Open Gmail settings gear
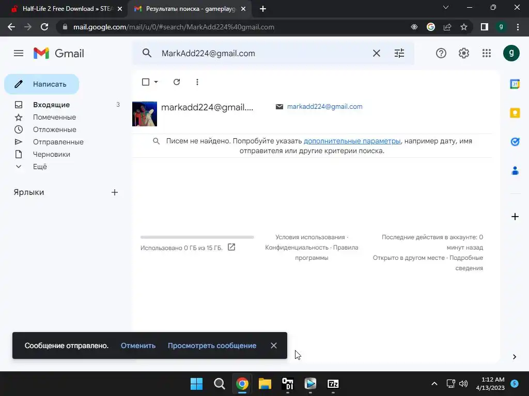Viewport: 529px width, 396px height. [x=464, y=53]
